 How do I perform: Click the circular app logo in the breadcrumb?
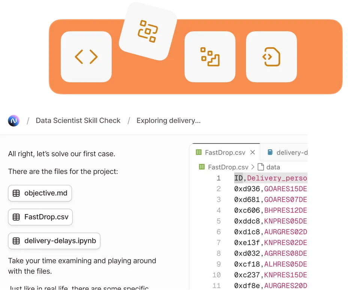(13, 121)
